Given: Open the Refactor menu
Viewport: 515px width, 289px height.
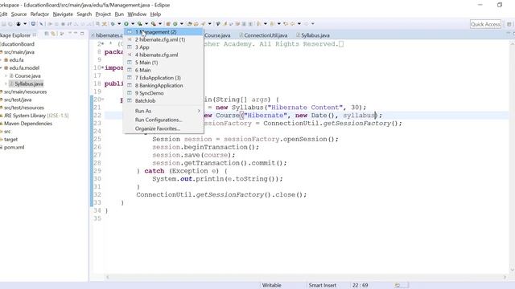Looking at the screenshot, I should click(x=39, y=14).
